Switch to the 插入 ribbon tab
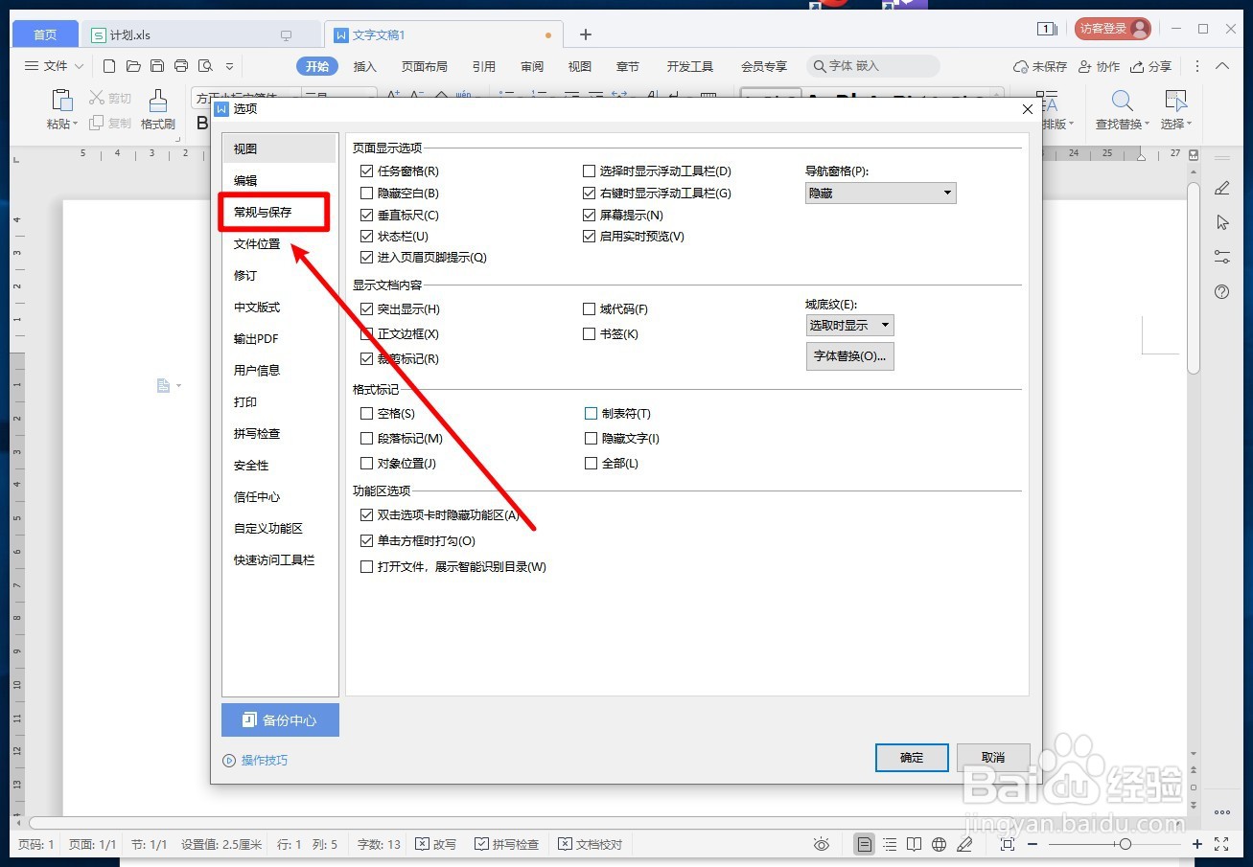This screenshot has width=1253, height=867. (x=365, y=66)
